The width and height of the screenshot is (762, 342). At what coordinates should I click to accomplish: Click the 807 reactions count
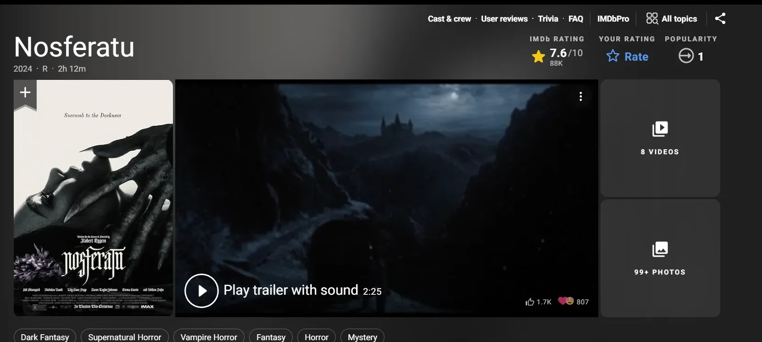click(x=583, y=302)
